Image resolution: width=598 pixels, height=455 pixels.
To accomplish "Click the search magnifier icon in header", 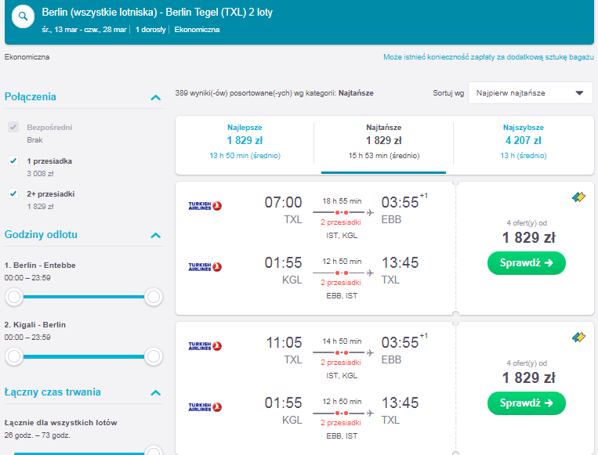I will [x=23, y=16].
